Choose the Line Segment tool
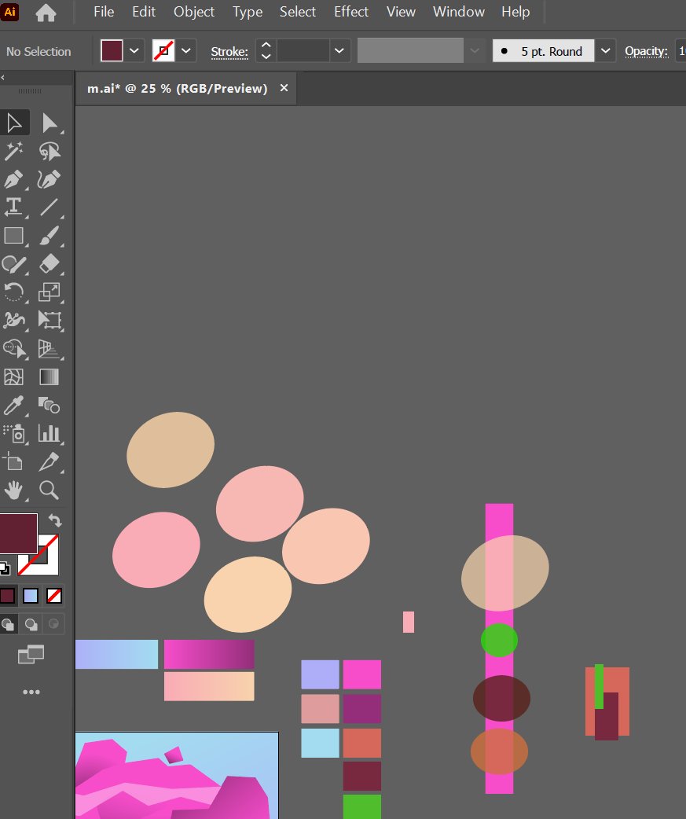This screenshot has width=686, height=819. (x=49, y=208)
